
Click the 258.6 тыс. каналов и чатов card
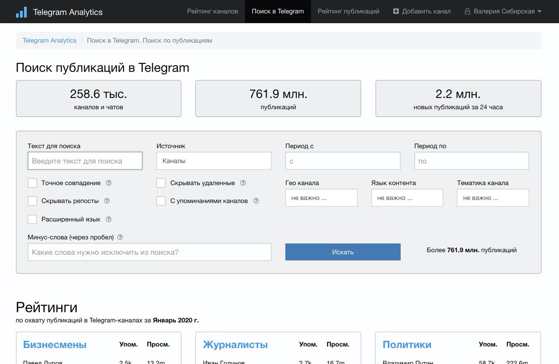click(x=99, y=98)
